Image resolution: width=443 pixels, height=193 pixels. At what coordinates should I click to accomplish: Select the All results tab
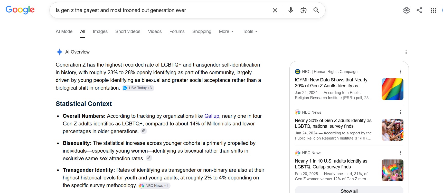(83, 31)
